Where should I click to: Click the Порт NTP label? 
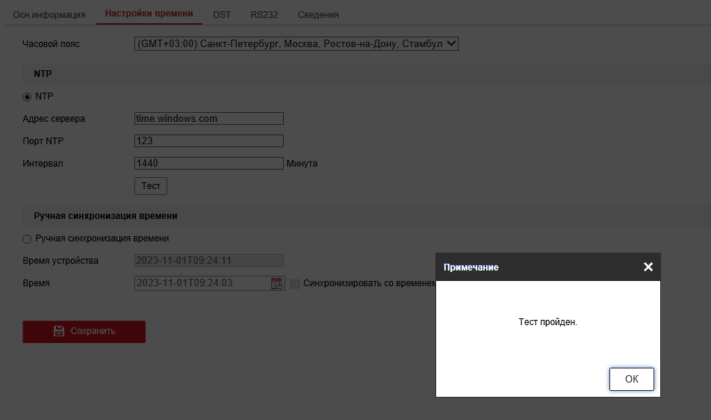pyautogui.click(x=43, y=141)
